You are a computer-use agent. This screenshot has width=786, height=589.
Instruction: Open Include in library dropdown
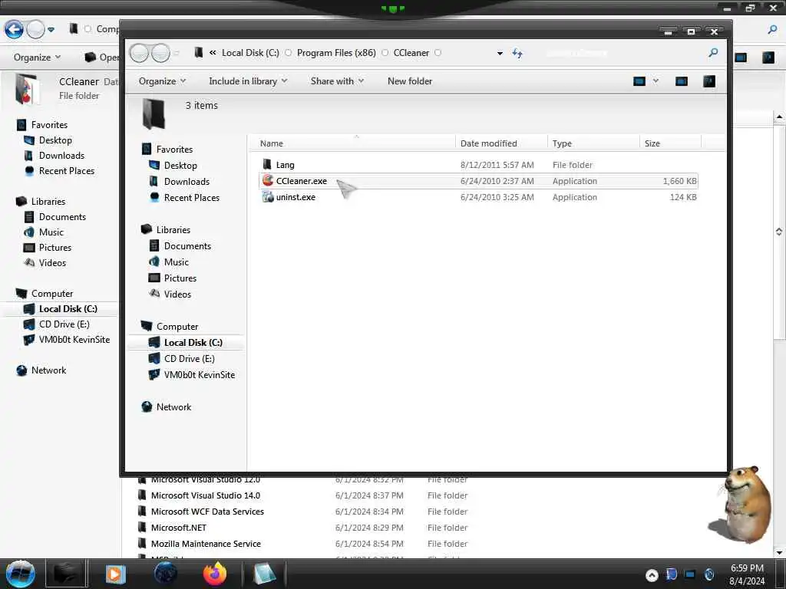click(248, 81)
